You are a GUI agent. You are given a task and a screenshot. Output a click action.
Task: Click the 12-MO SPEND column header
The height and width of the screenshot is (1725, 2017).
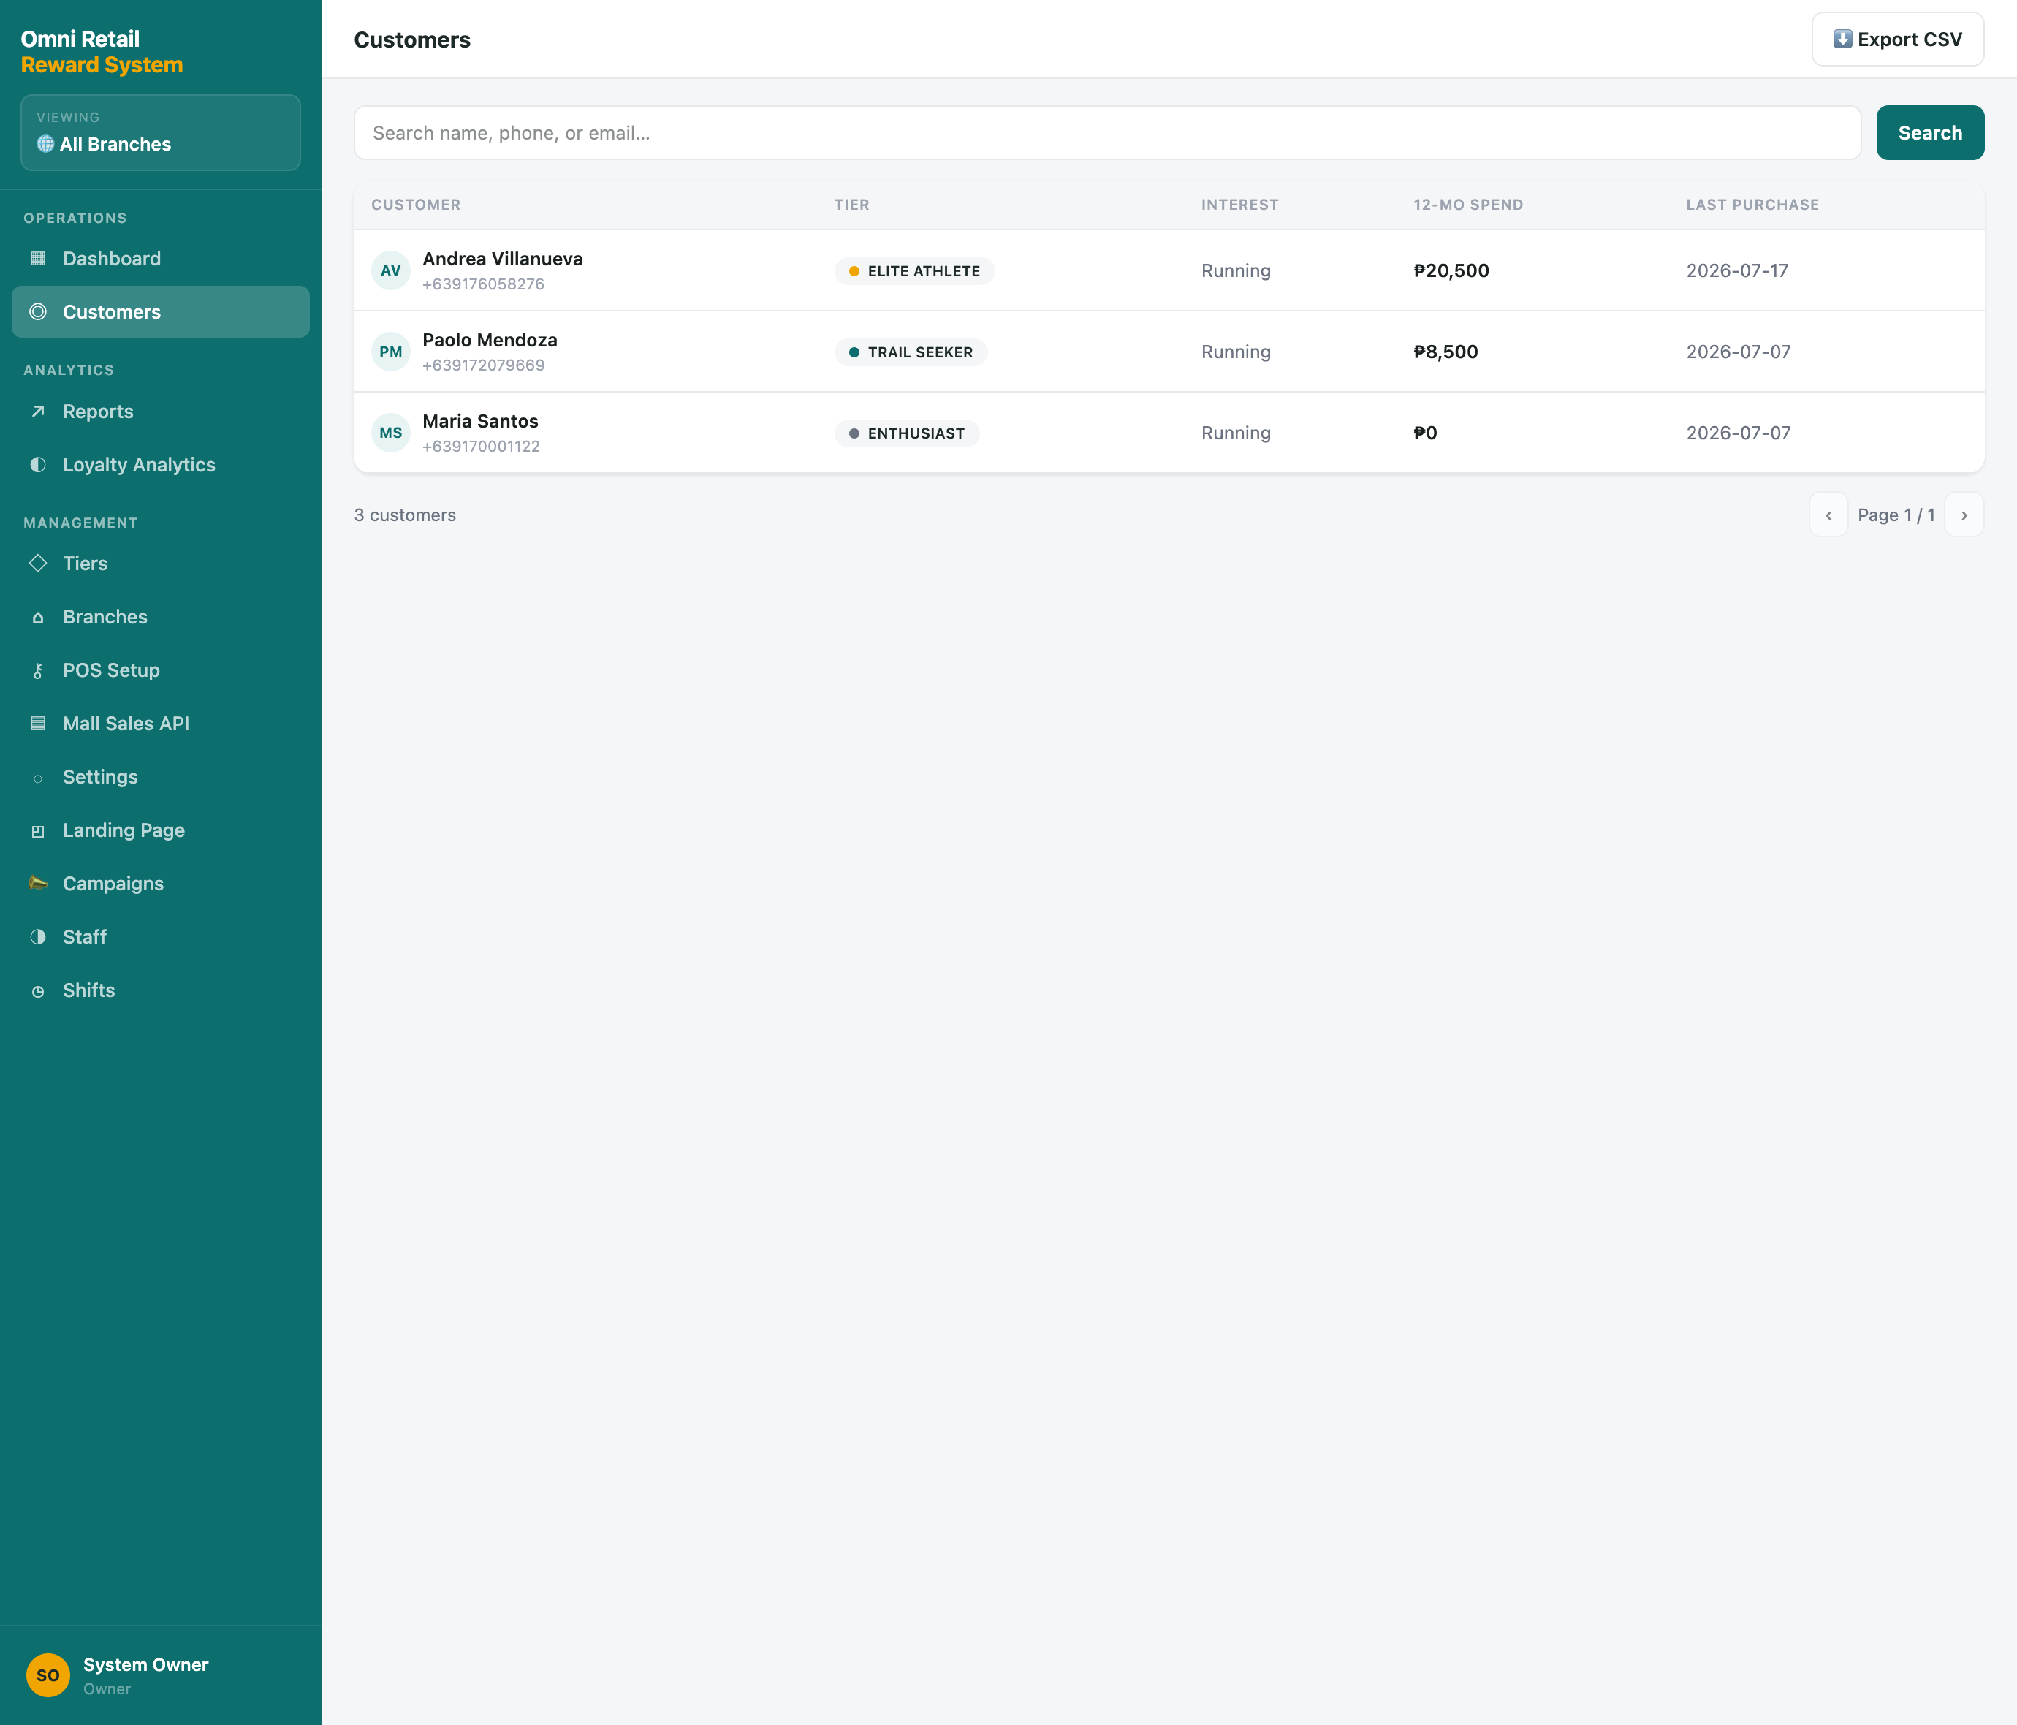[x=1468, y=205]
